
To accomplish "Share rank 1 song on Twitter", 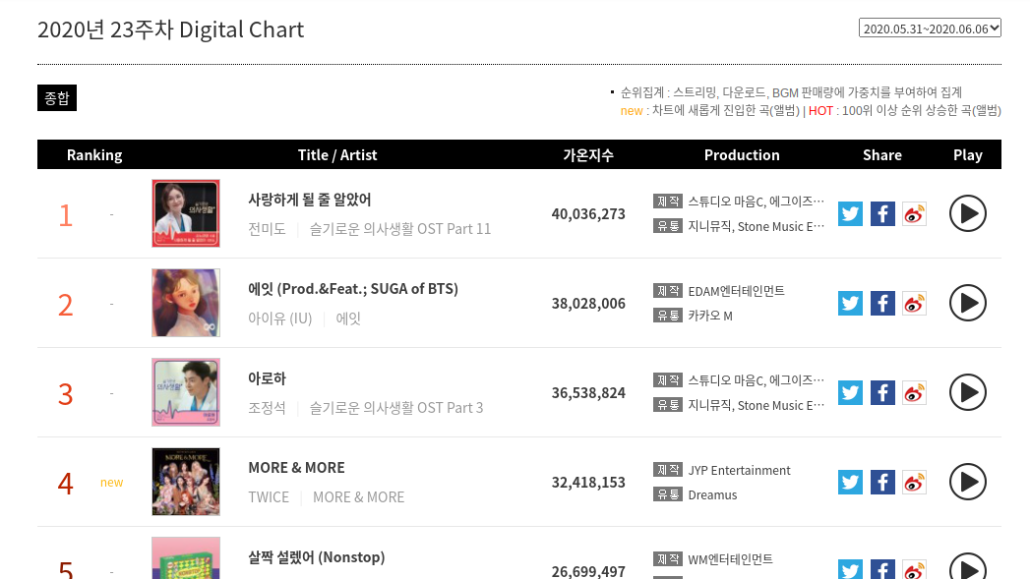I will [x=850, y=214].
